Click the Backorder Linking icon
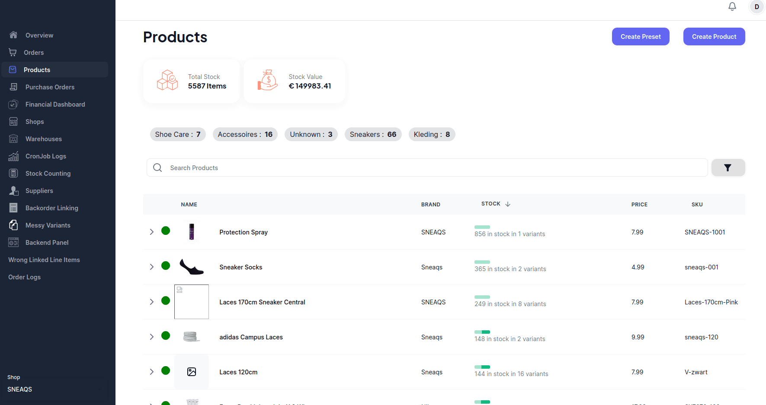 tap(13, 208)
